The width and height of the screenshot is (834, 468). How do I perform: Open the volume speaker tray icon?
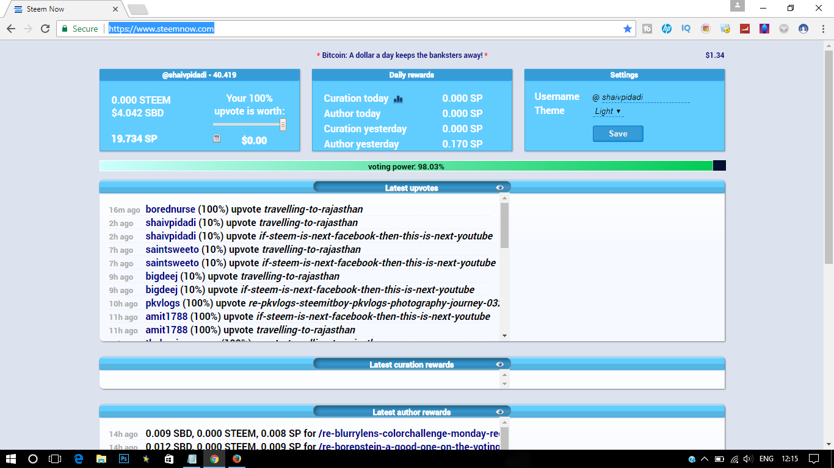749,459
